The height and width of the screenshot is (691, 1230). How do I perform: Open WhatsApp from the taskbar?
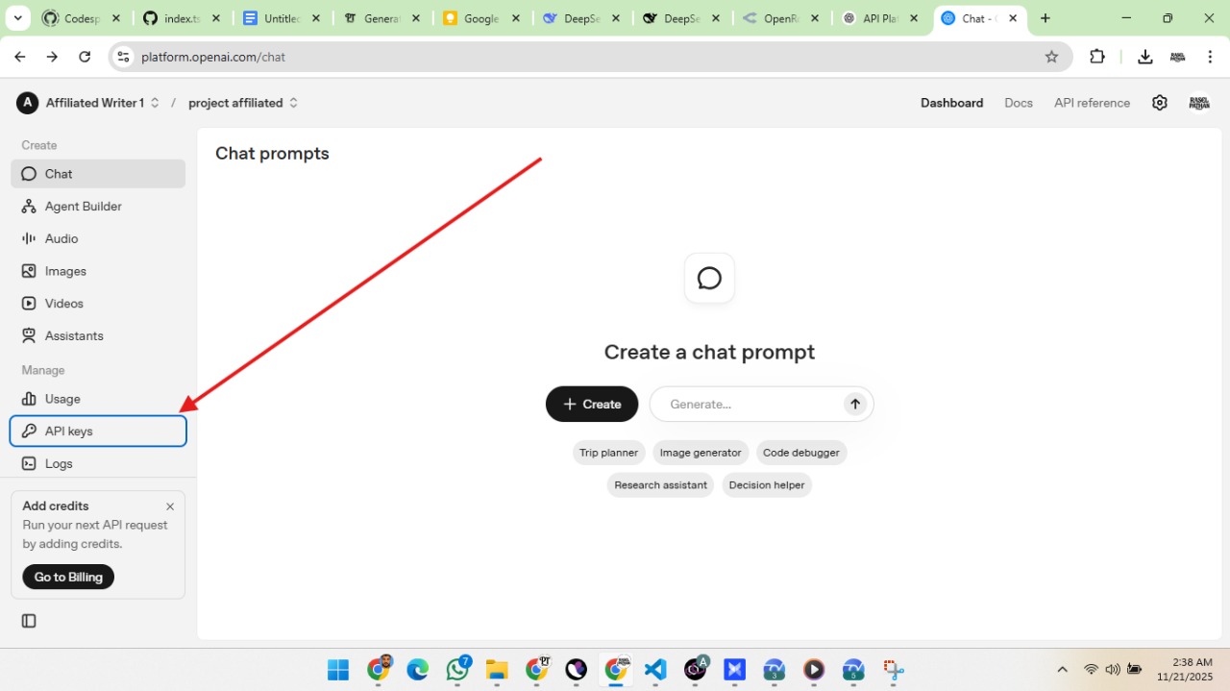pos(457,670)
